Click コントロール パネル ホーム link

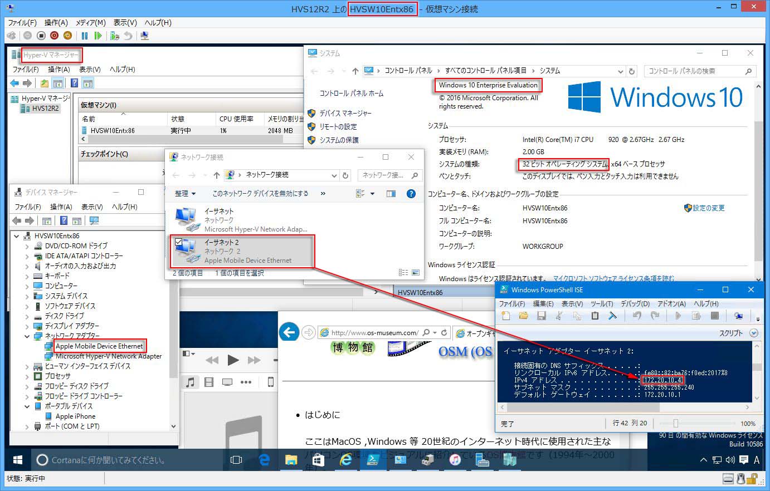(x=352, y=94)
